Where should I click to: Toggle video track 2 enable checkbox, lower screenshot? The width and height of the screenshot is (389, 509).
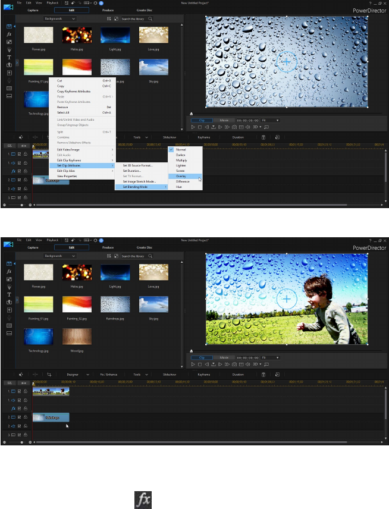pos(19,417)
